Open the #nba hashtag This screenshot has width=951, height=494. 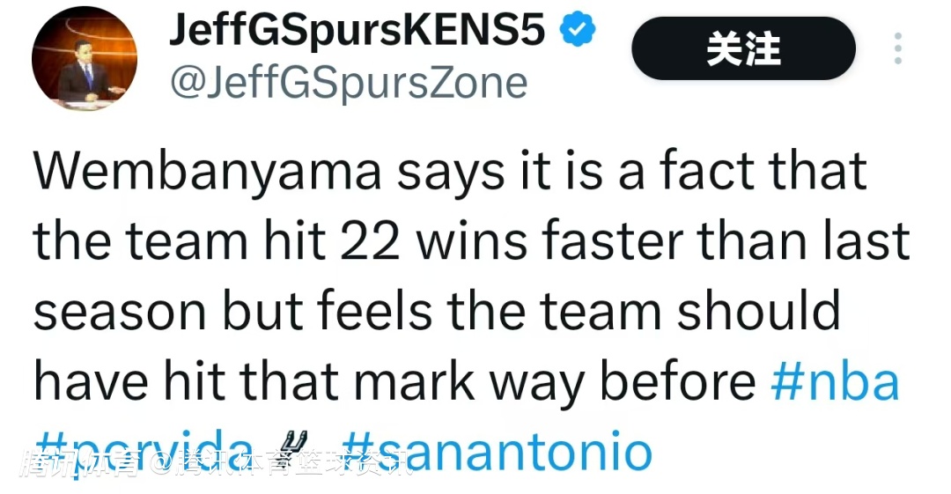coord(835,381)
